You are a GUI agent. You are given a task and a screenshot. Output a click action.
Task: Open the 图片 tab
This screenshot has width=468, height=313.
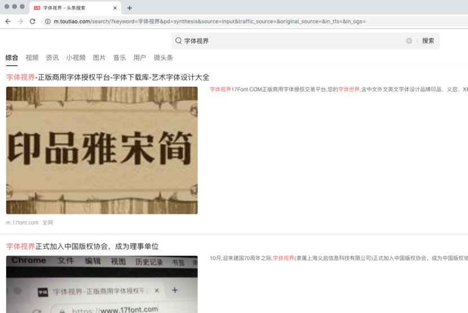click(x=99, y=58)
